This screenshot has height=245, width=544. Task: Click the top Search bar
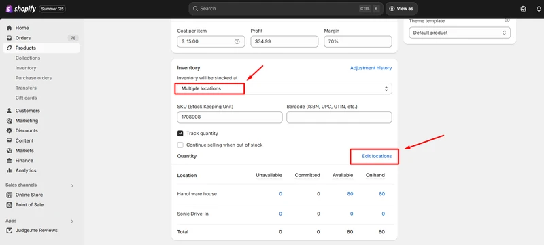click(x=286, y=9)
